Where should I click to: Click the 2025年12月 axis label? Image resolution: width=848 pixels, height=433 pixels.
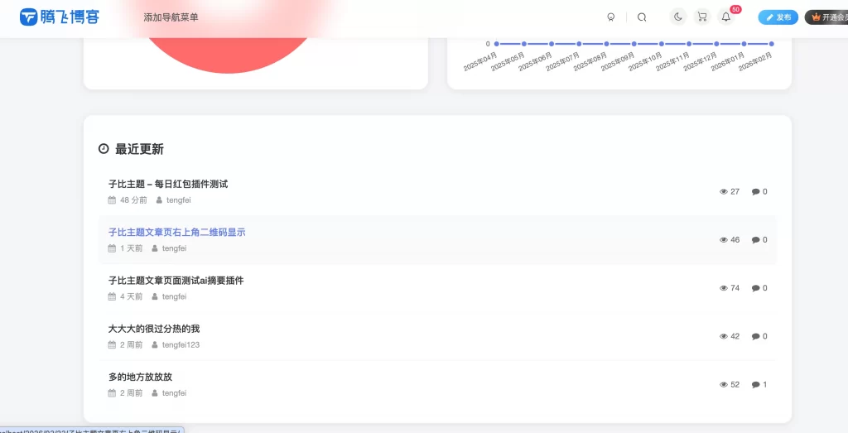click(701, 61)
